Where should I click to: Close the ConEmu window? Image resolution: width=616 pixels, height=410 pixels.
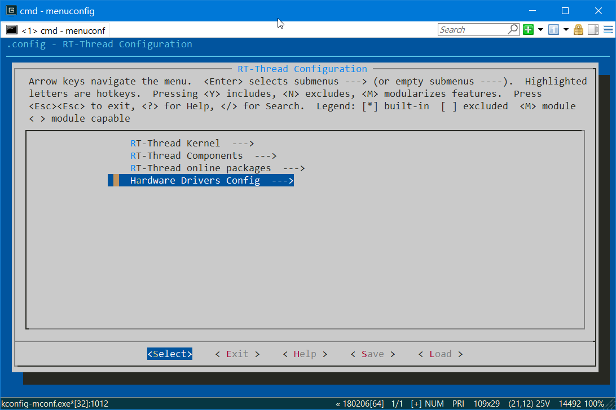(x=599, y=11)
